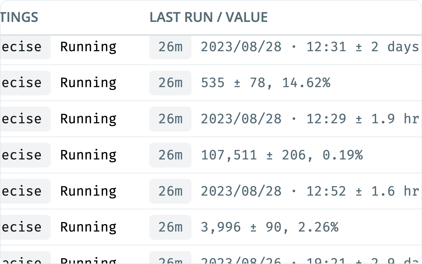Click the value 107,511 ± 206, 0.19%
Image resolution: width=422 pixels, height=264 pixels.
pos(282,155)
